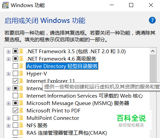This screenshot has height=138, width=160.
Task: Tick the Active Directory 轻型目录服务 checkbox
Action: pos(15,66)
